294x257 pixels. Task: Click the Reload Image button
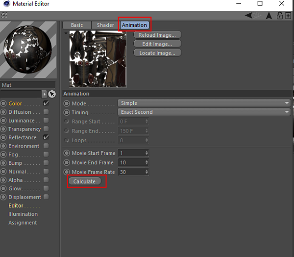(x=157, y=35)
